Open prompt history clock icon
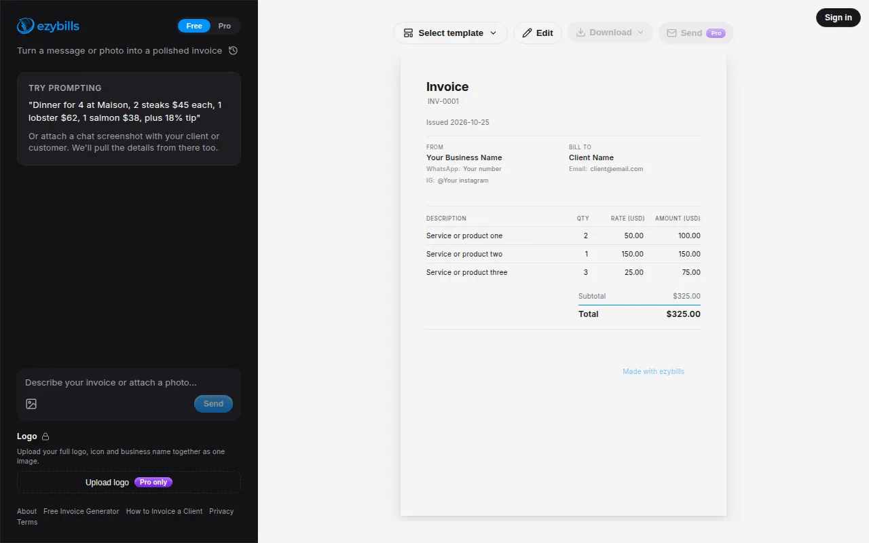Image resolution: width=869 pixels, height=543 pixels. coord(233,51)
